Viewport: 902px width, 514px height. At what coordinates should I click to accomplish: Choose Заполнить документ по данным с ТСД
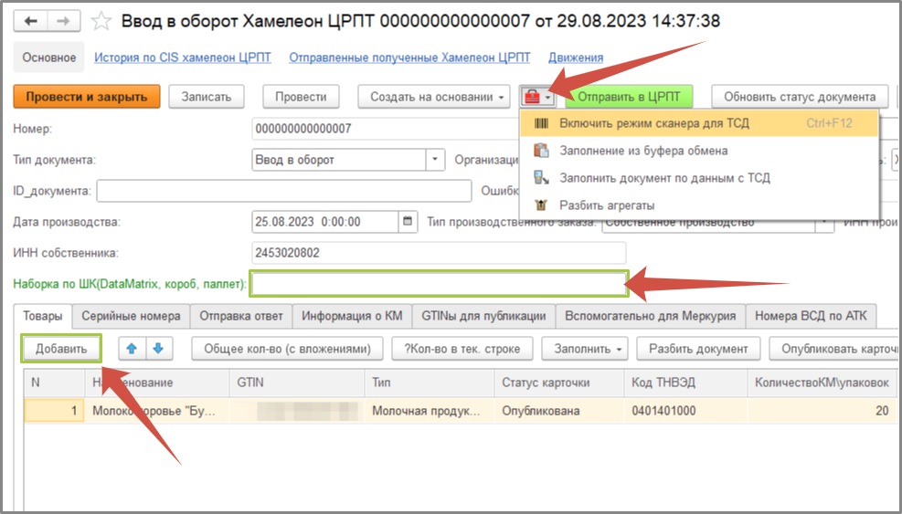pyautogui.click(x=699, y=178)
